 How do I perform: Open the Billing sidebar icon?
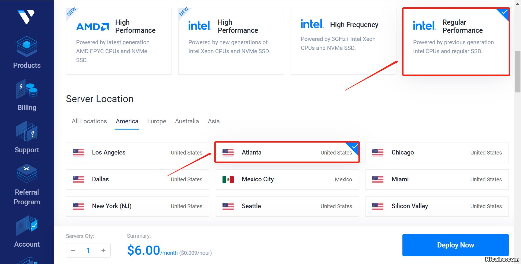click(27, 89)
